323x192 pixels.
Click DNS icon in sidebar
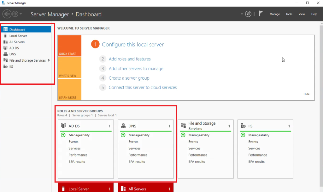pyautogui.click(x=6, y=54)
